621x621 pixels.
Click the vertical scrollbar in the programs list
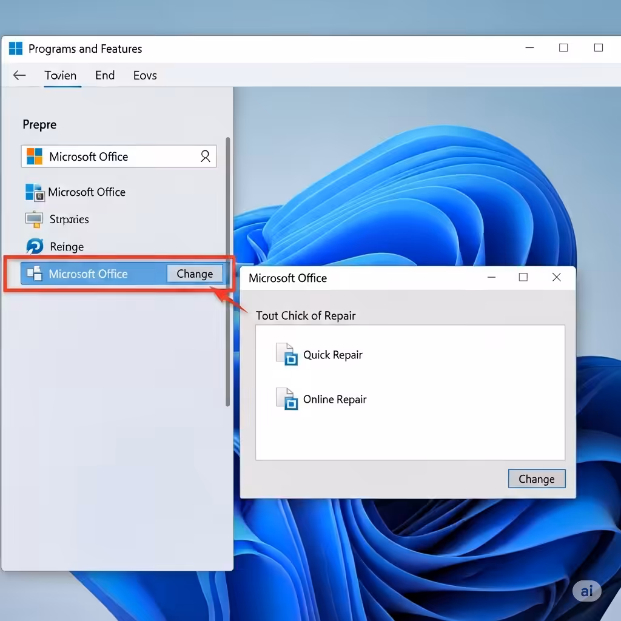[x=228, y=272]
